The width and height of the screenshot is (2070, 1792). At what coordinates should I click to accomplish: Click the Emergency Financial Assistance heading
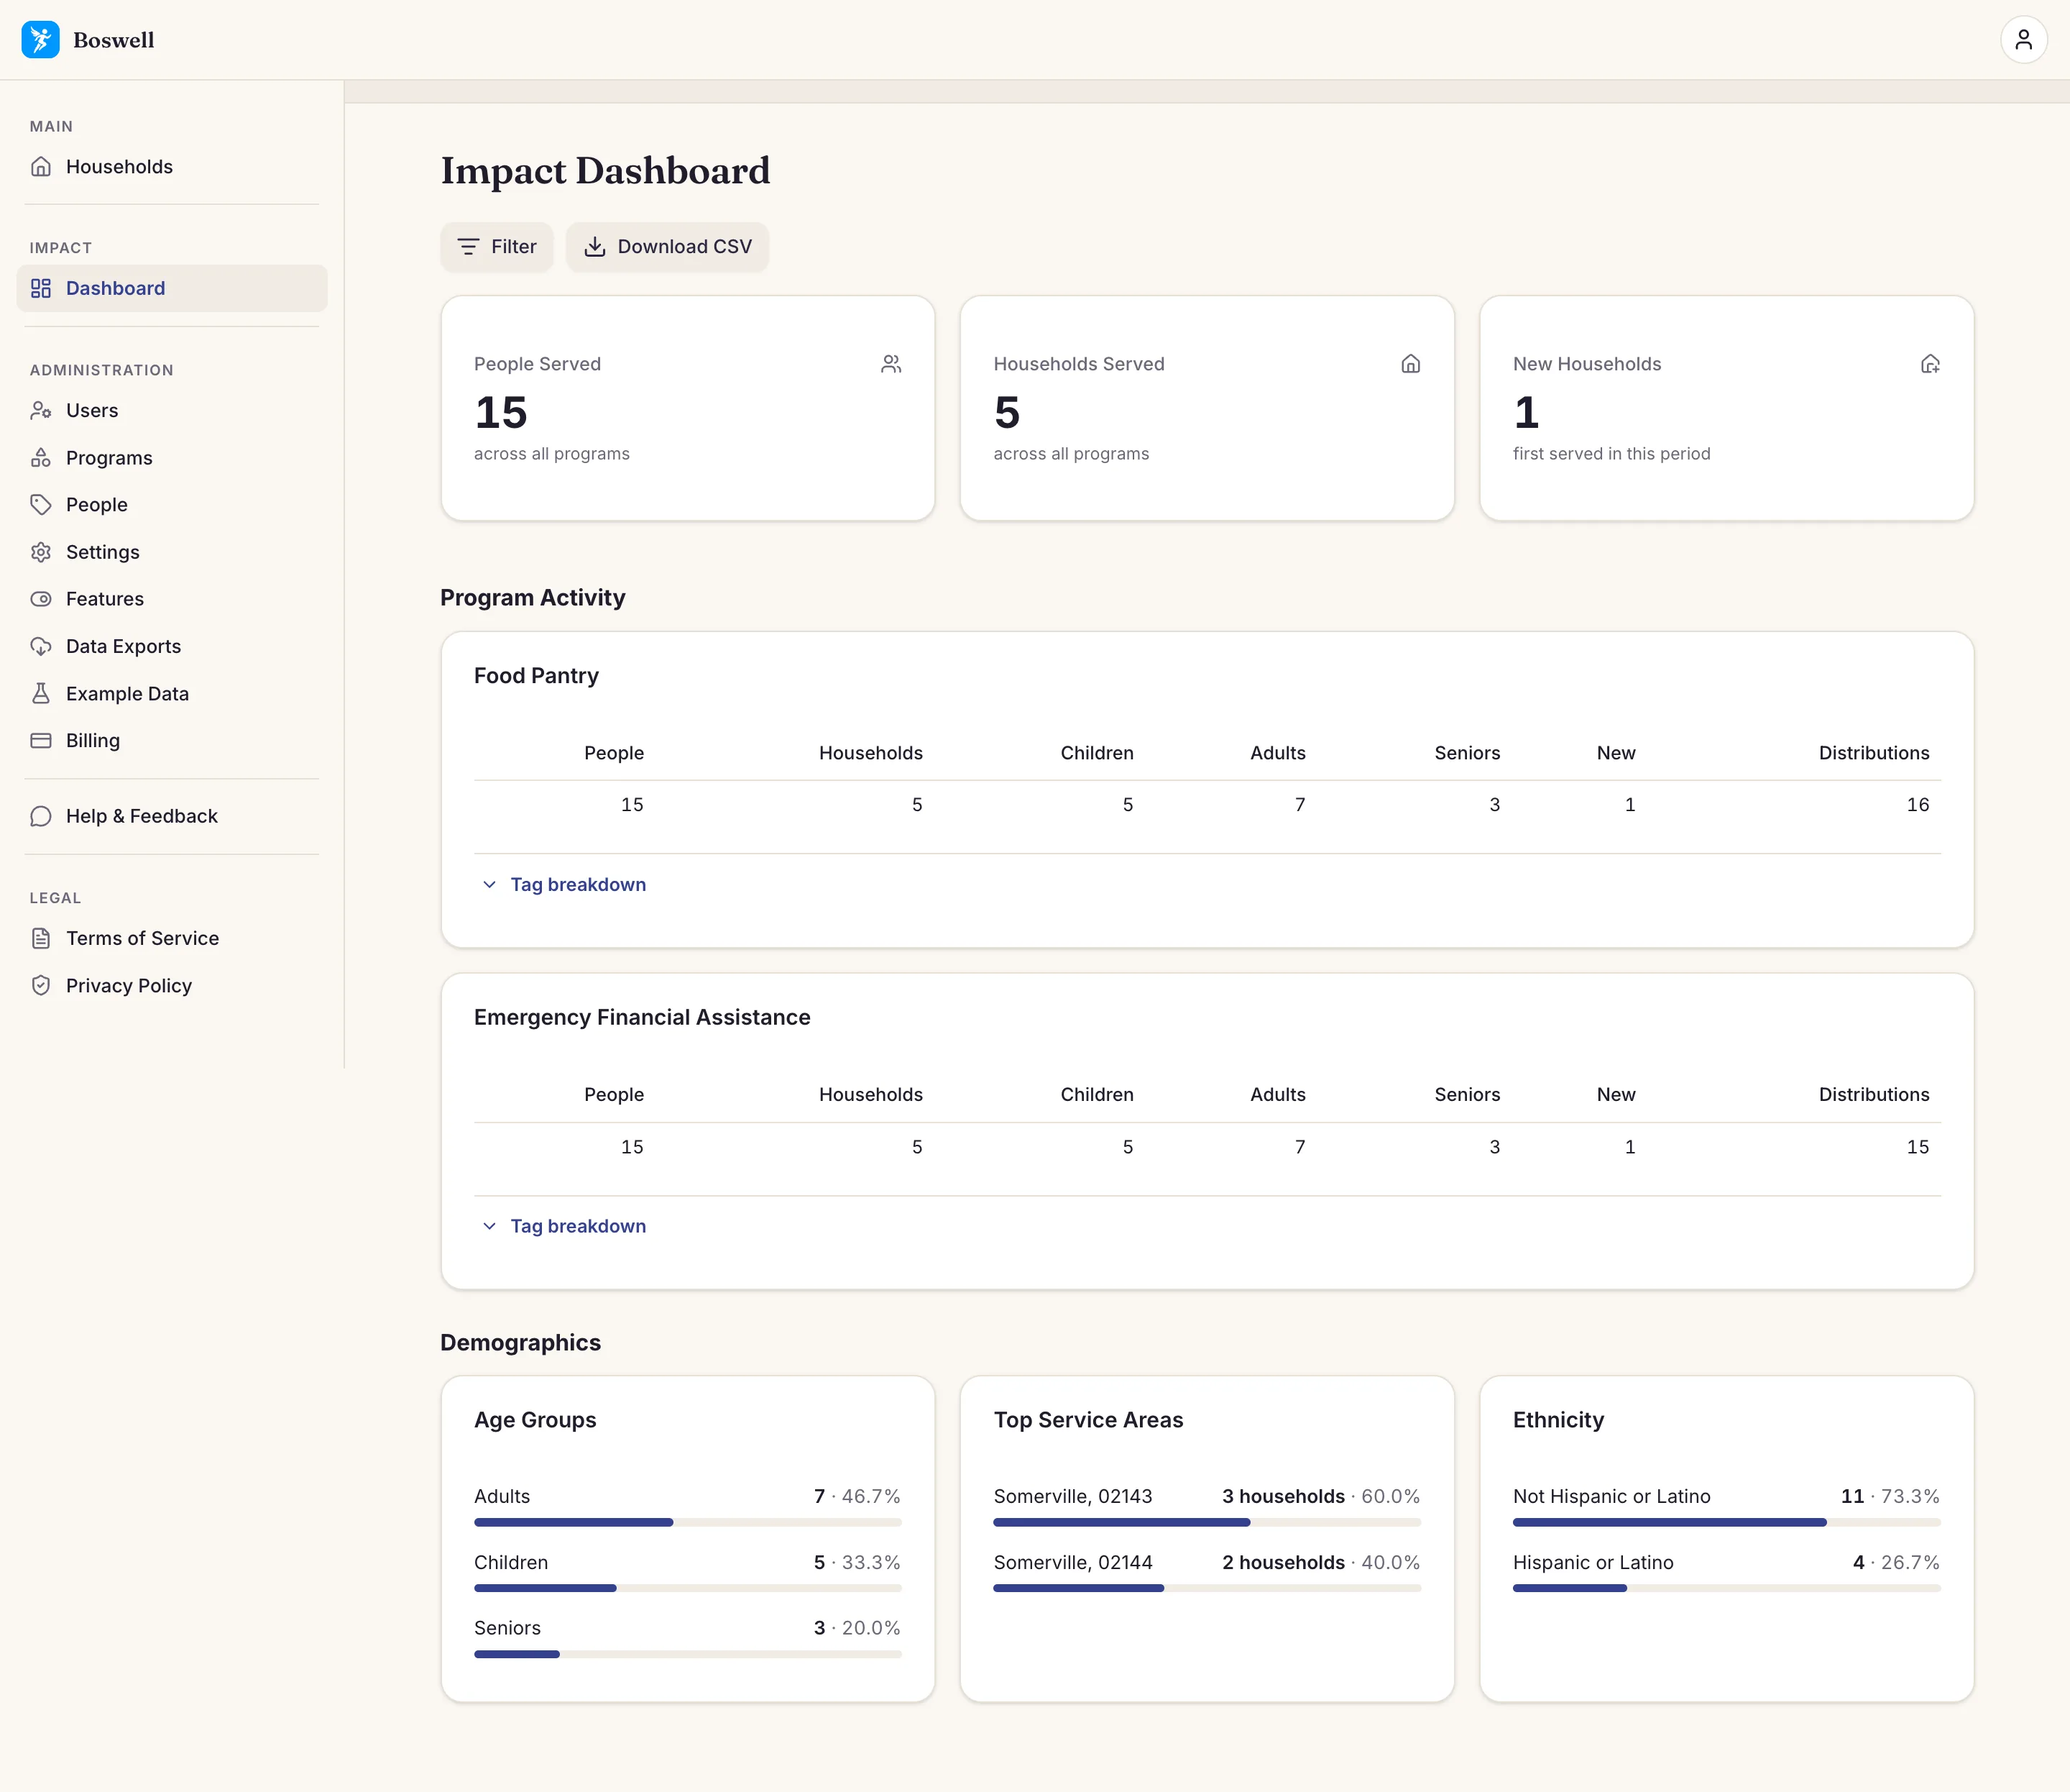(x=642, y=1017)
